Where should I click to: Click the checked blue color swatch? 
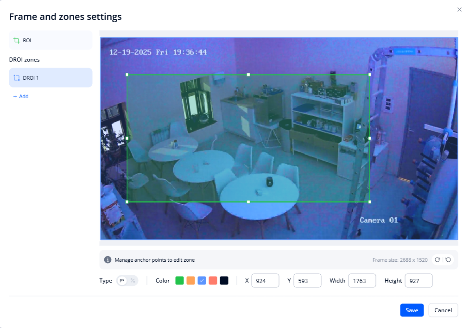pos(201,280)
